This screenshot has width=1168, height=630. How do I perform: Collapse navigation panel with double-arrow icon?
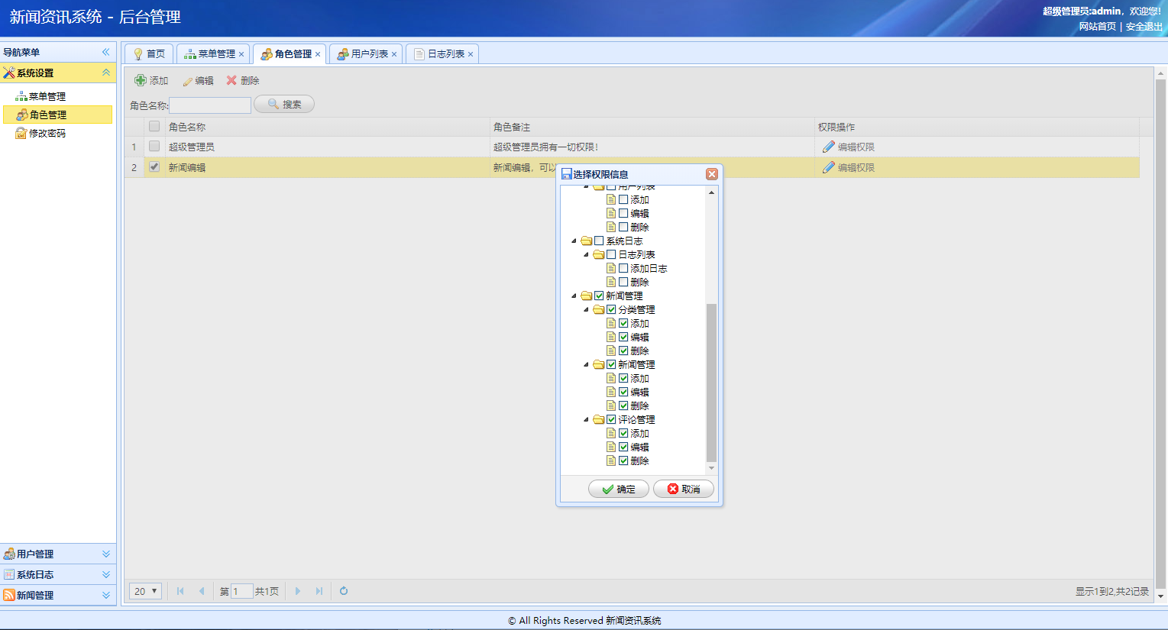[x=106, y=52]
